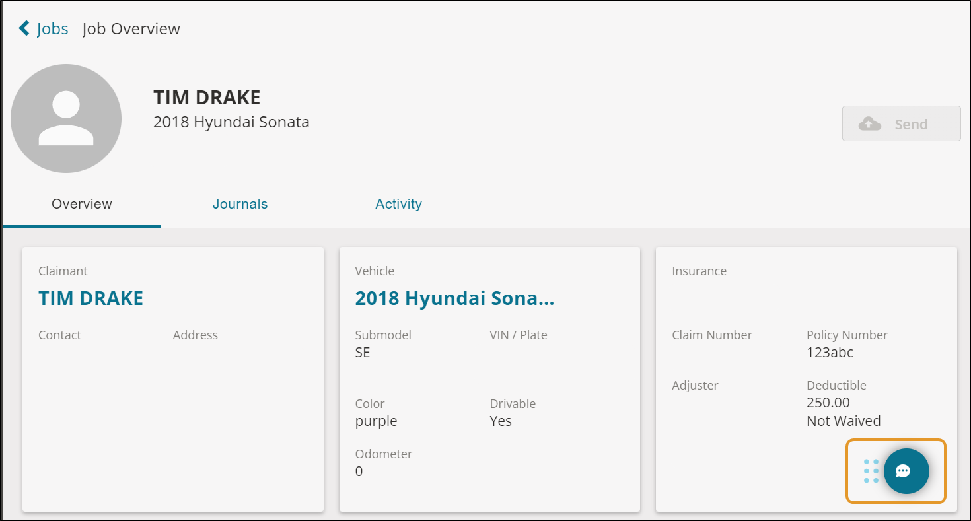
Task: Select the Overview tab
Action: [82, 204]
